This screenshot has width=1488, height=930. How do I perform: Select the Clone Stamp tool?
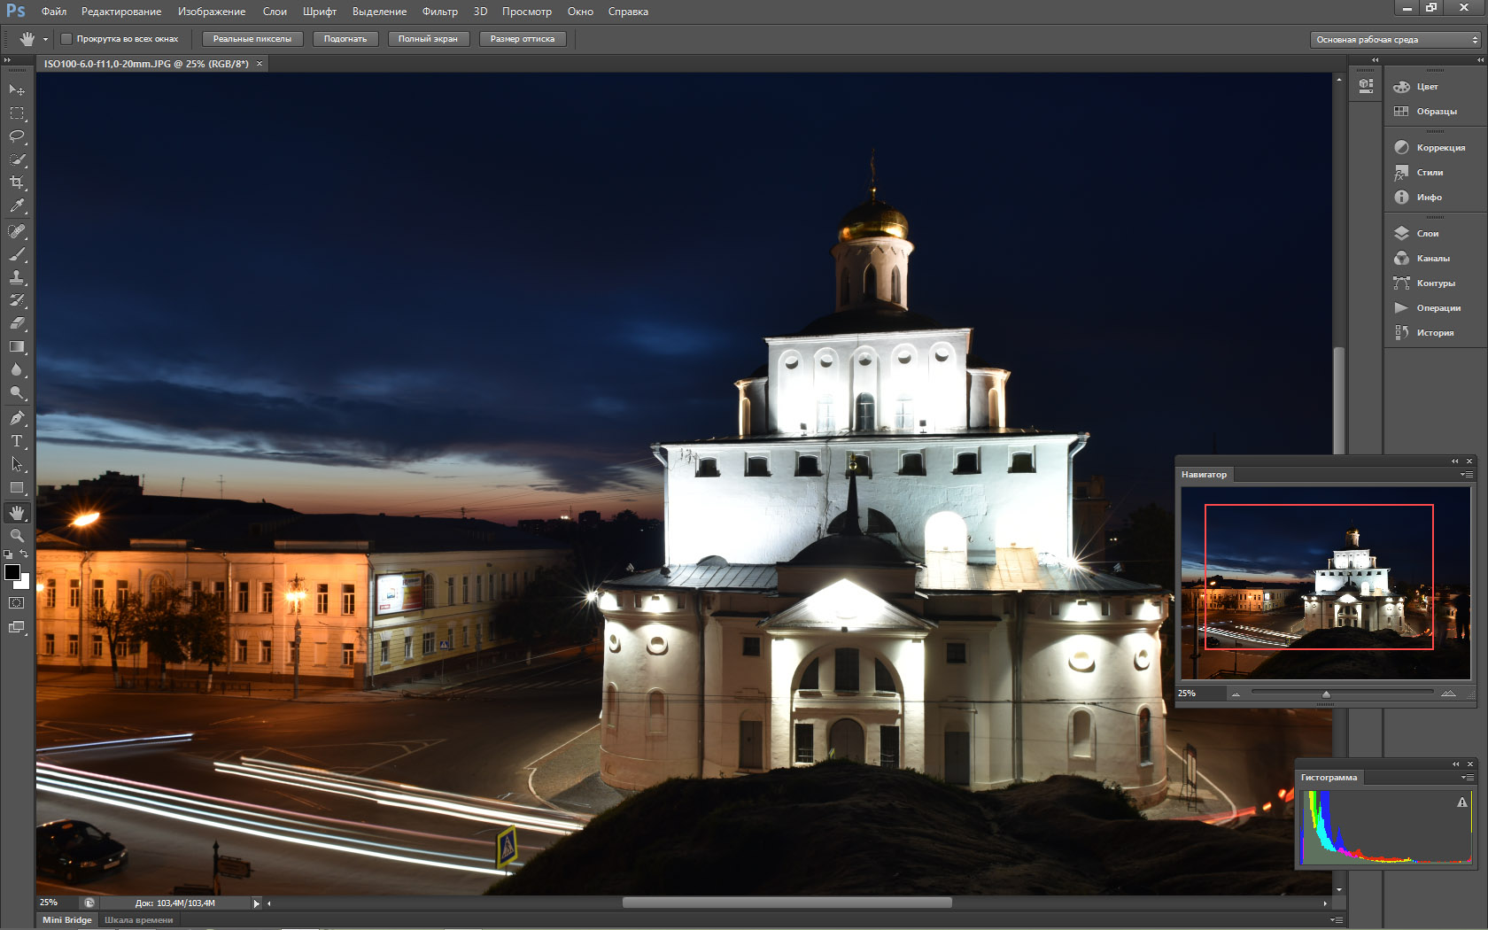[17, 277]
